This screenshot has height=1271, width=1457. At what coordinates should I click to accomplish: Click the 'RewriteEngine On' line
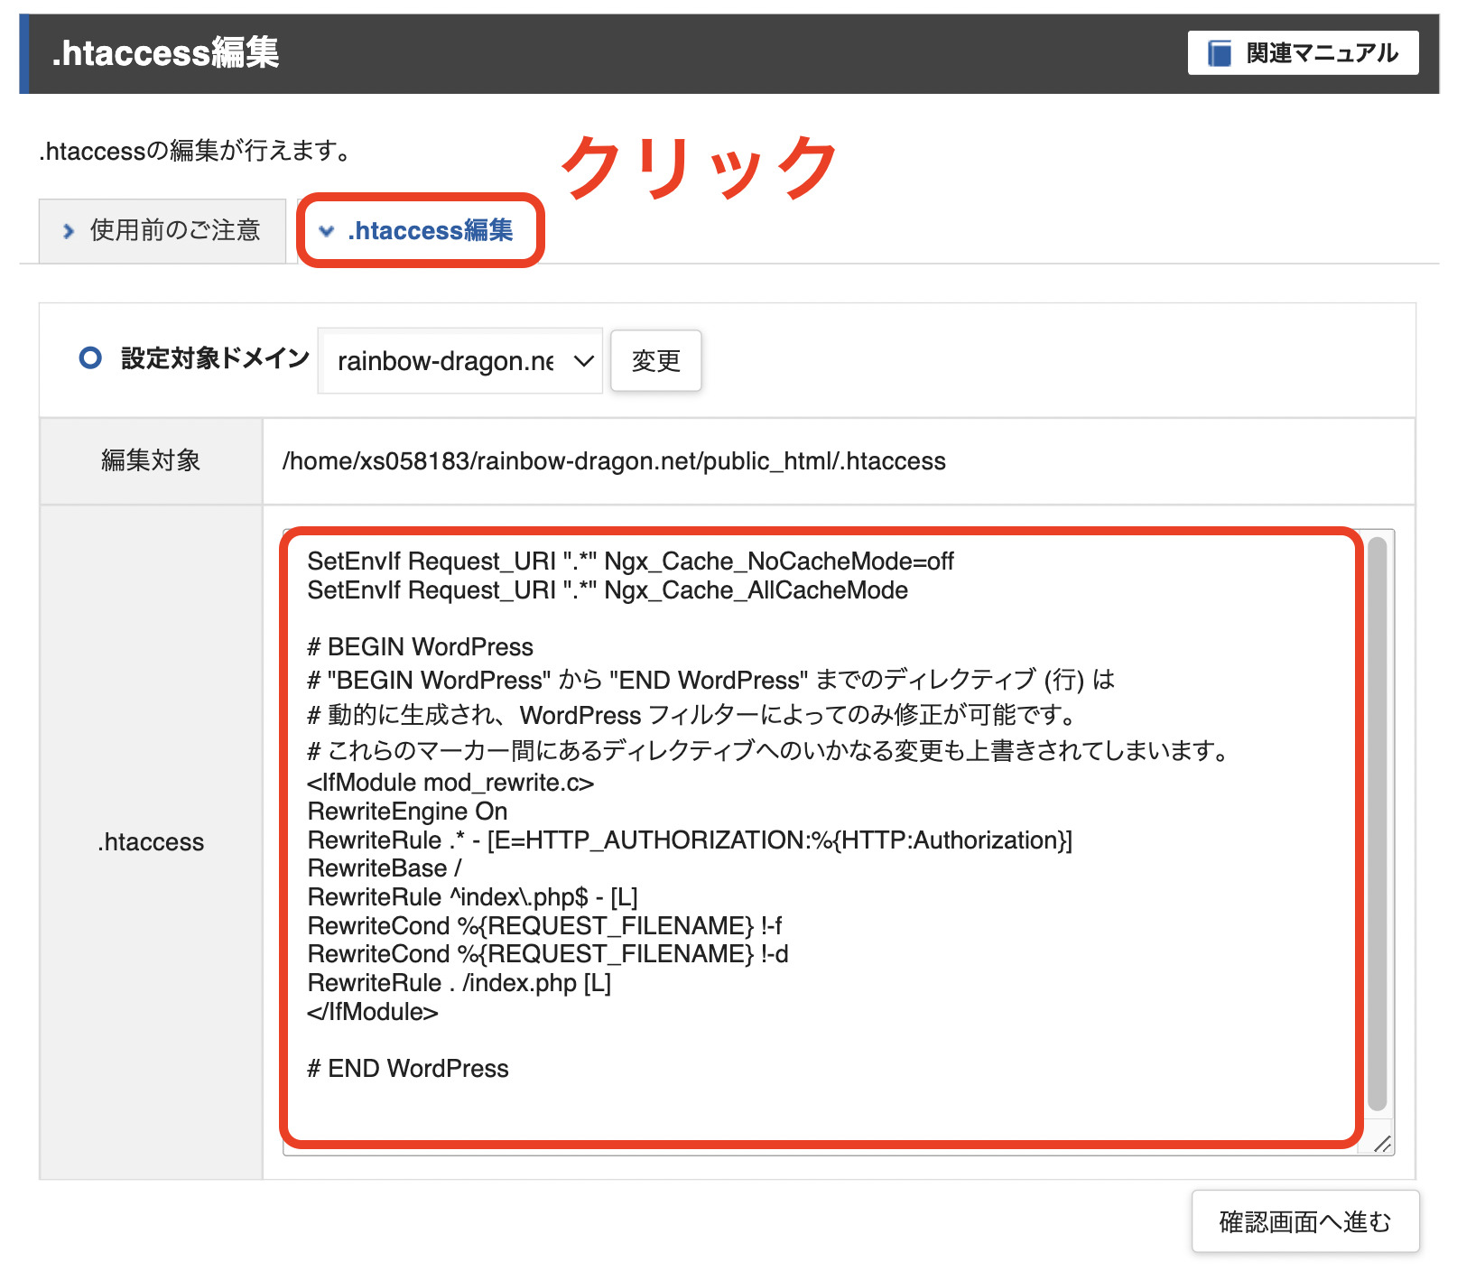[407, 811]
